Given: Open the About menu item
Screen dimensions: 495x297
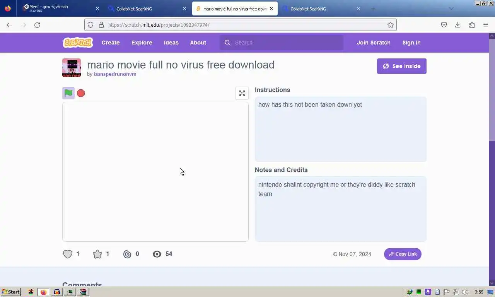Looking at the screenshot, I should point(198,43).
